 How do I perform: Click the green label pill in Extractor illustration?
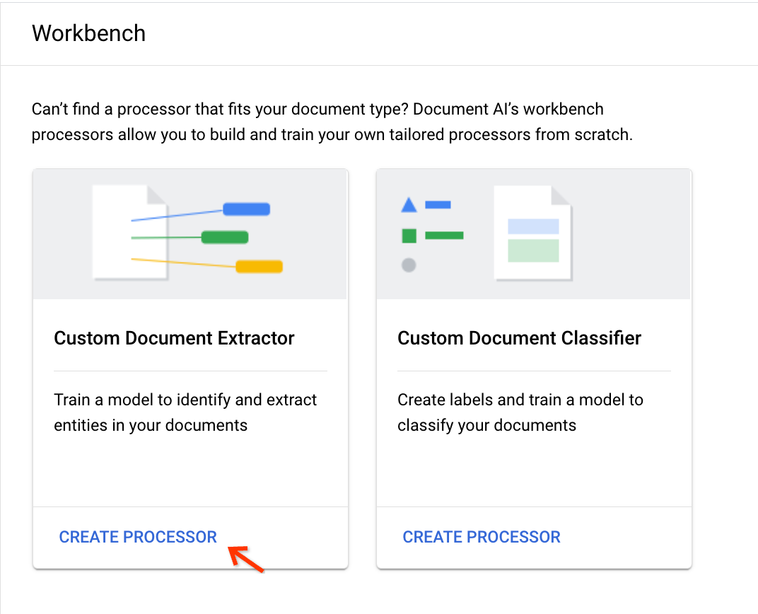(224, 237)
